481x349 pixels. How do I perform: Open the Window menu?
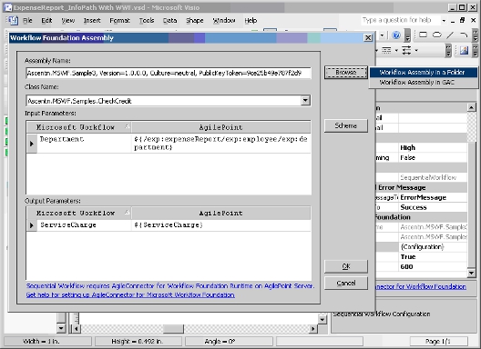coord(224,21)
